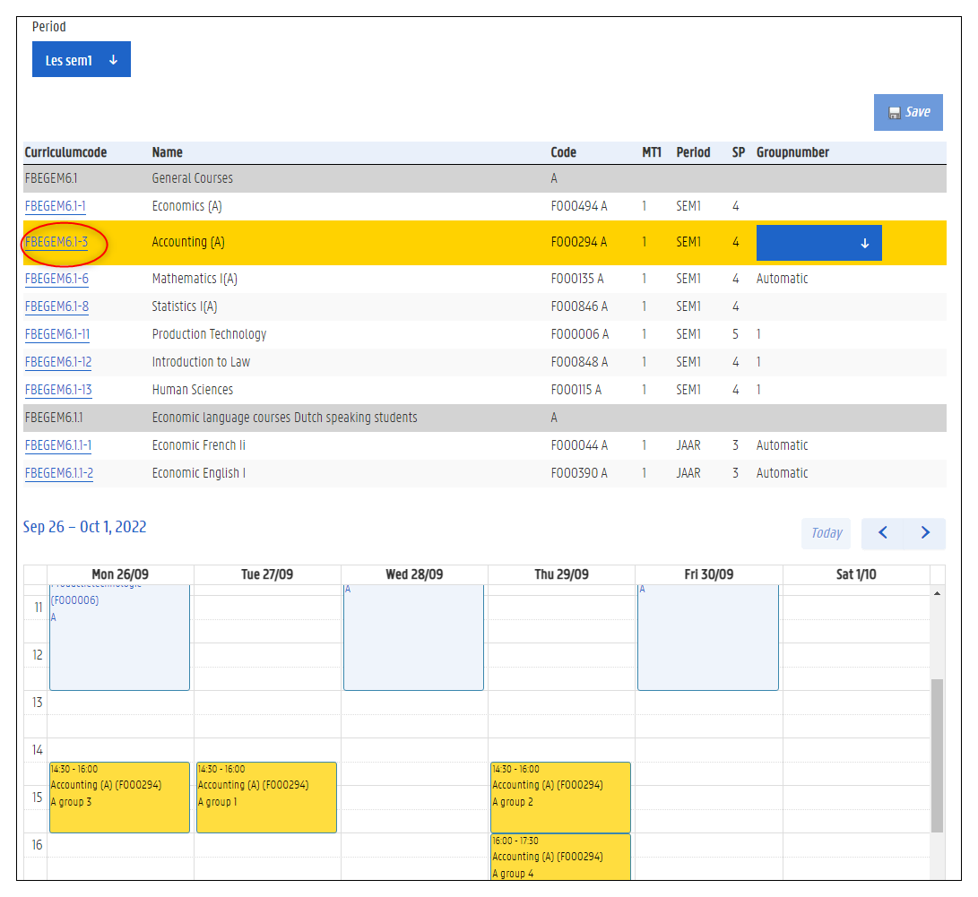This screenshot has height=897, width=978.
Task: Select the Tuesday Accounting group 1 event
Action: pyautogui.click(x=266, y=798)
